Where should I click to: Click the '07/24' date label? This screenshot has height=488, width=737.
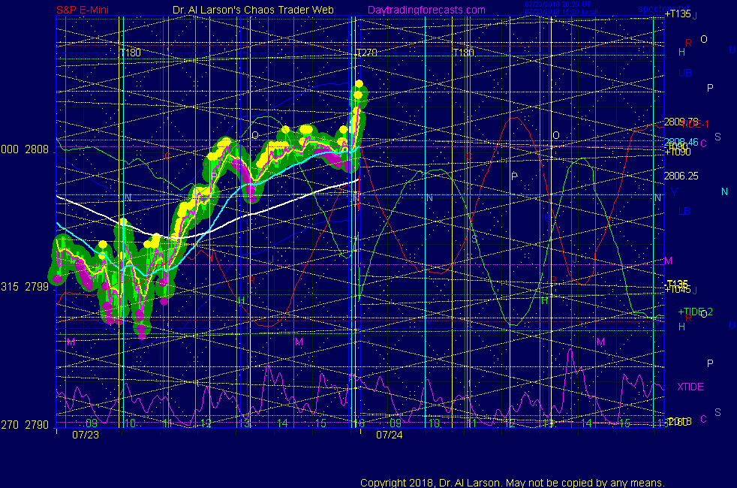coord(390,435)
